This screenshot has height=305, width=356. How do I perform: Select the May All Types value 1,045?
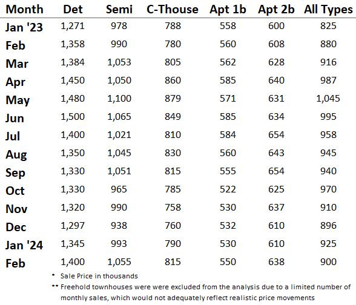(328, 99)
